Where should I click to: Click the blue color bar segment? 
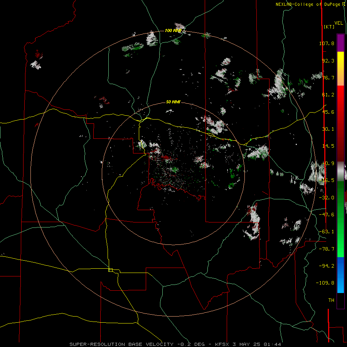(x=340, y=275)
